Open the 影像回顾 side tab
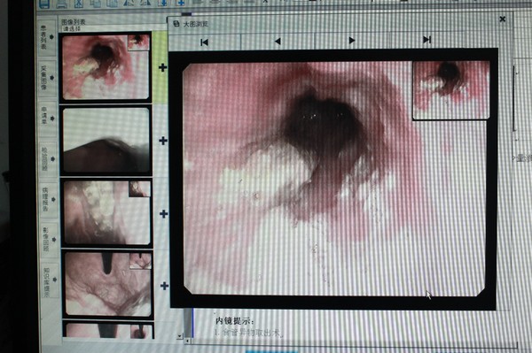Image resolution: width=532 pixels, height=353 pixels. tap(48, 239)
